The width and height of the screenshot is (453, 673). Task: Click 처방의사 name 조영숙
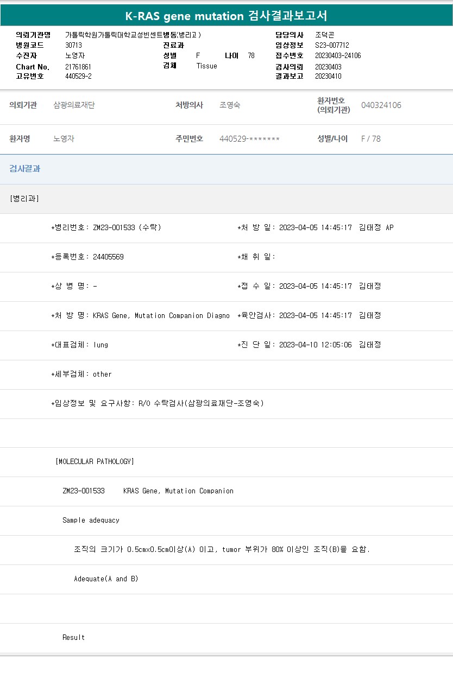(x=230, y=105)
